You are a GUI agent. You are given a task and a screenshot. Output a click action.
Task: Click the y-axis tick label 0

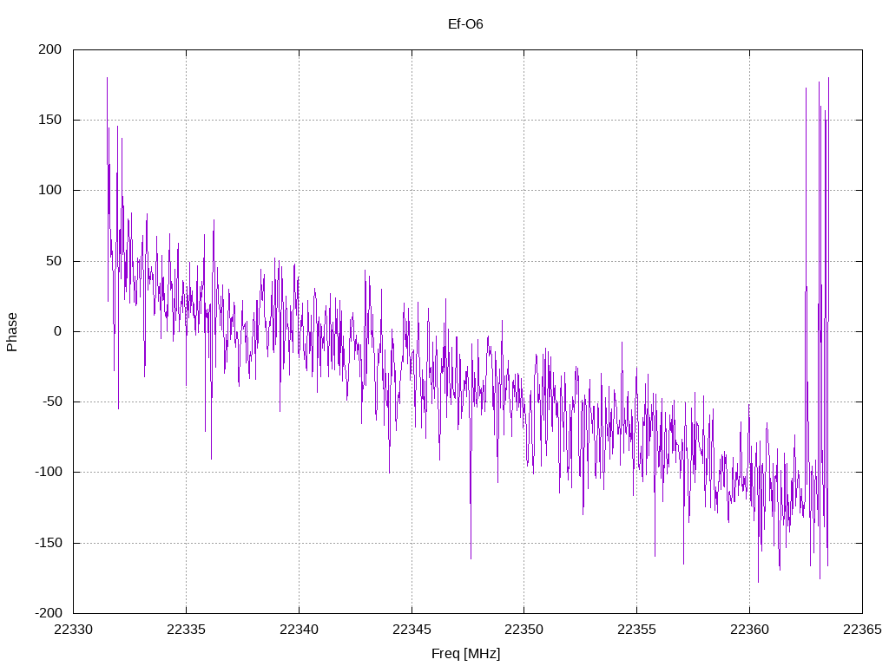coord(58,331)
